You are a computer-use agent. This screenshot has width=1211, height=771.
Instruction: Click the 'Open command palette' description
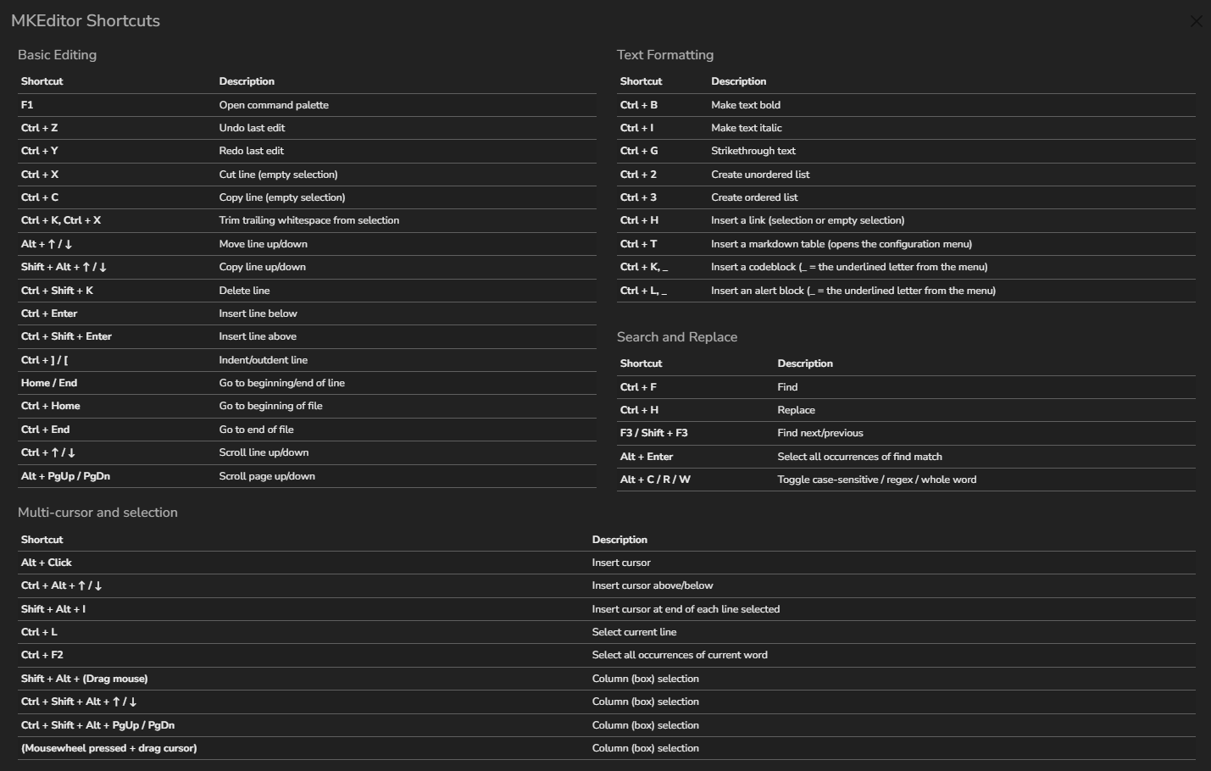tap(274, 105)
